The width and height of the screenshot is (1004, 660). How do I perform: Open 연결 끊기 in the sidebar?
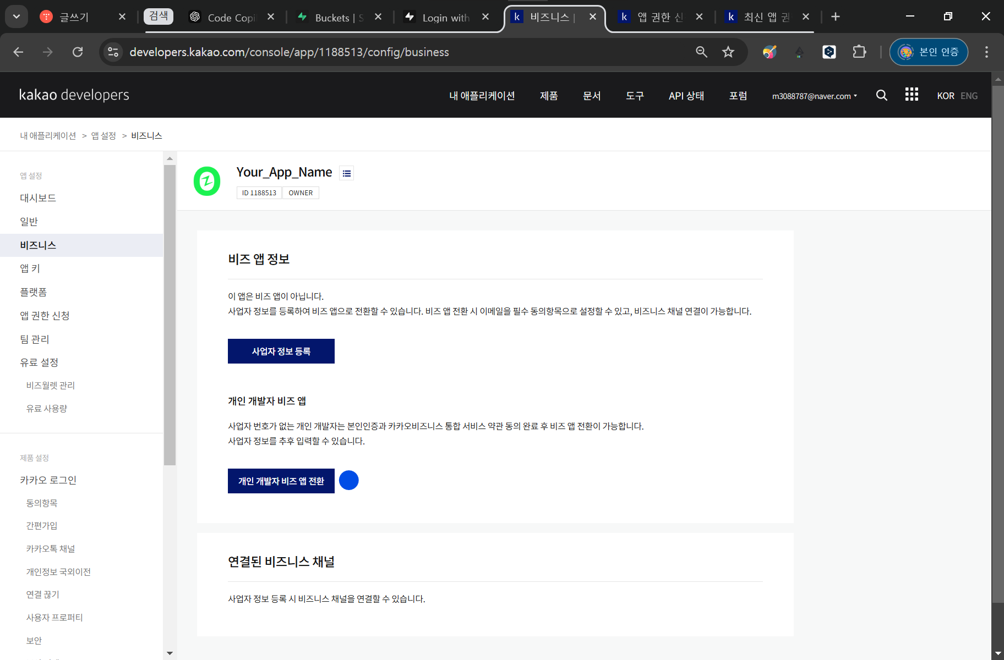point(42,595)
